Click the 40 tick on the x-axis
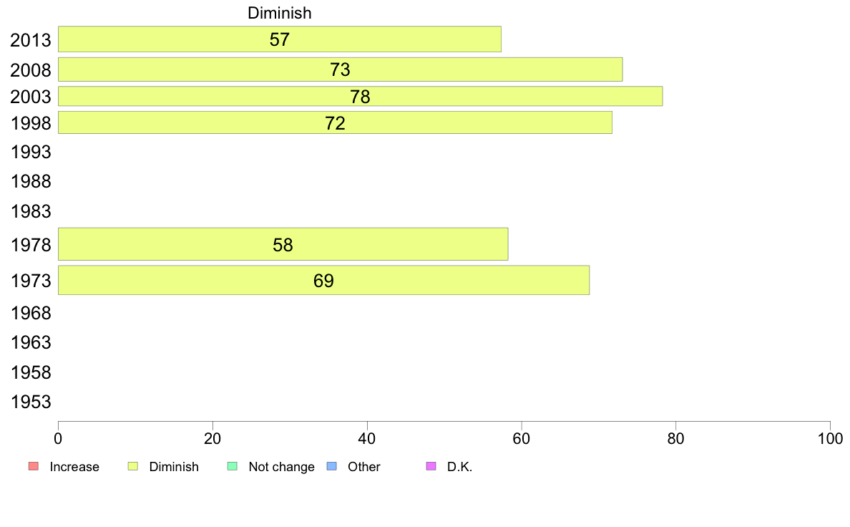Viewport: 850px width, 527px height. [367, 438]
